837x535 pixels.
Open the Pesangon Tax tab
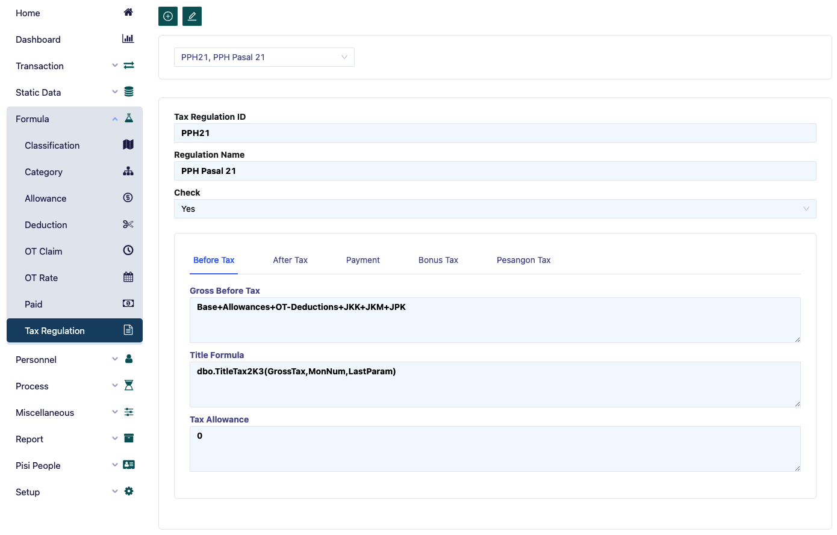(x=523, y=259)
